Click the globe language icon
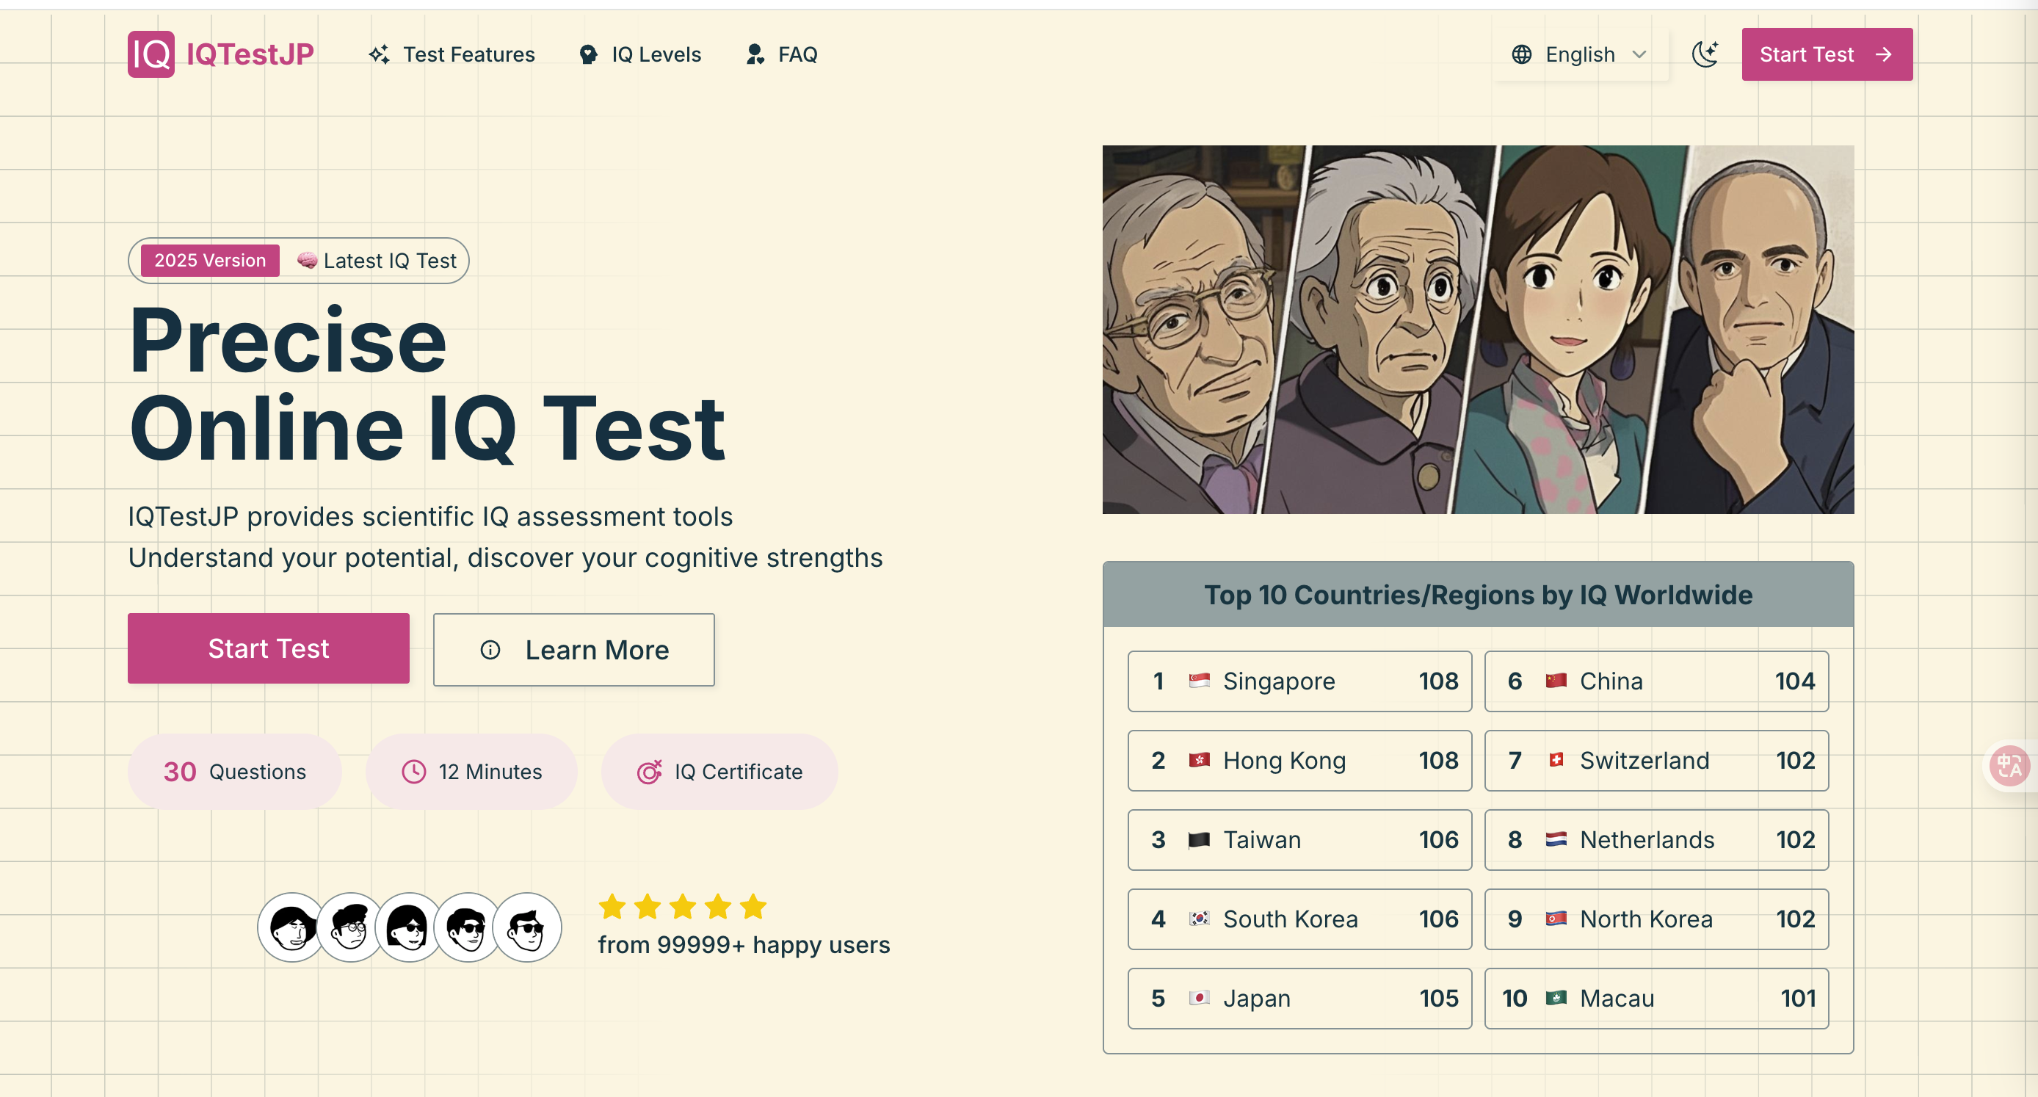This screenshot has height=1097, width=2038. [x=1521, y=54]
